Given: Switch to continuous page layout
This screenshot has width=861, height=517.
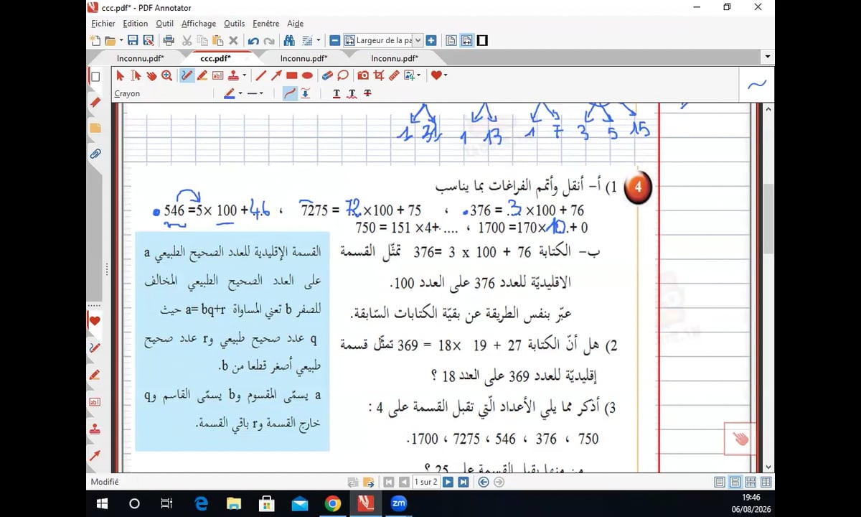Looking at the screenshot, I should 735,483.
